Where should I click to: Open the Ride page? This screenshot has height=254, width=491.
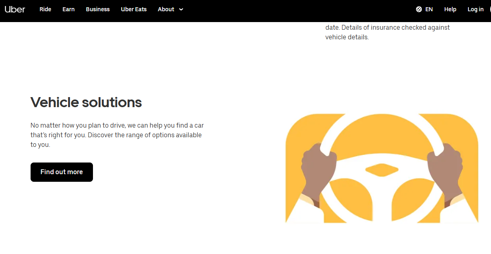point(45,9)
